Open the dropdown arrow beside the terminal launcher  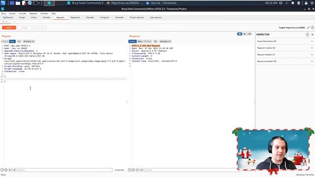(x=39, y=3)
